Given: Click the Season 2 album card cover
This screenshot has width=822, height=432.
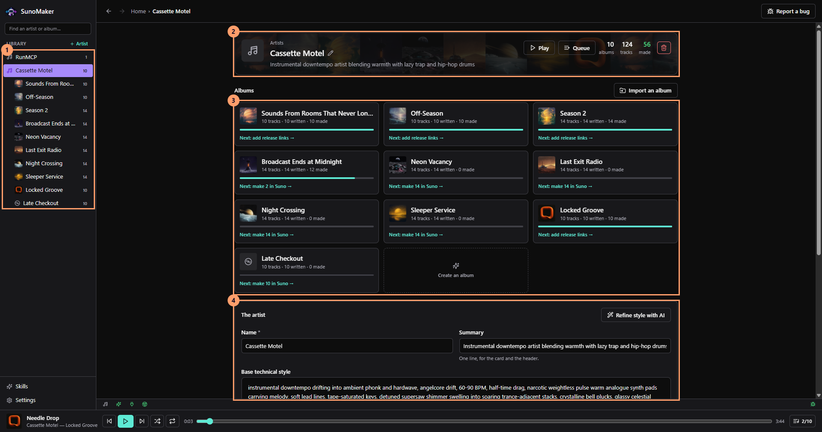Looking at the screenshot, I should pos(547,116).
